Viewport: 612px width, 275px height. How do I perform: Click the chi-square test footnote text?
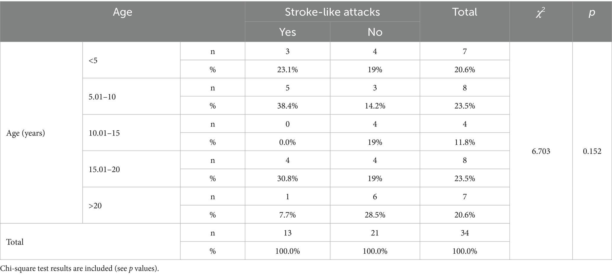point(80,268)
